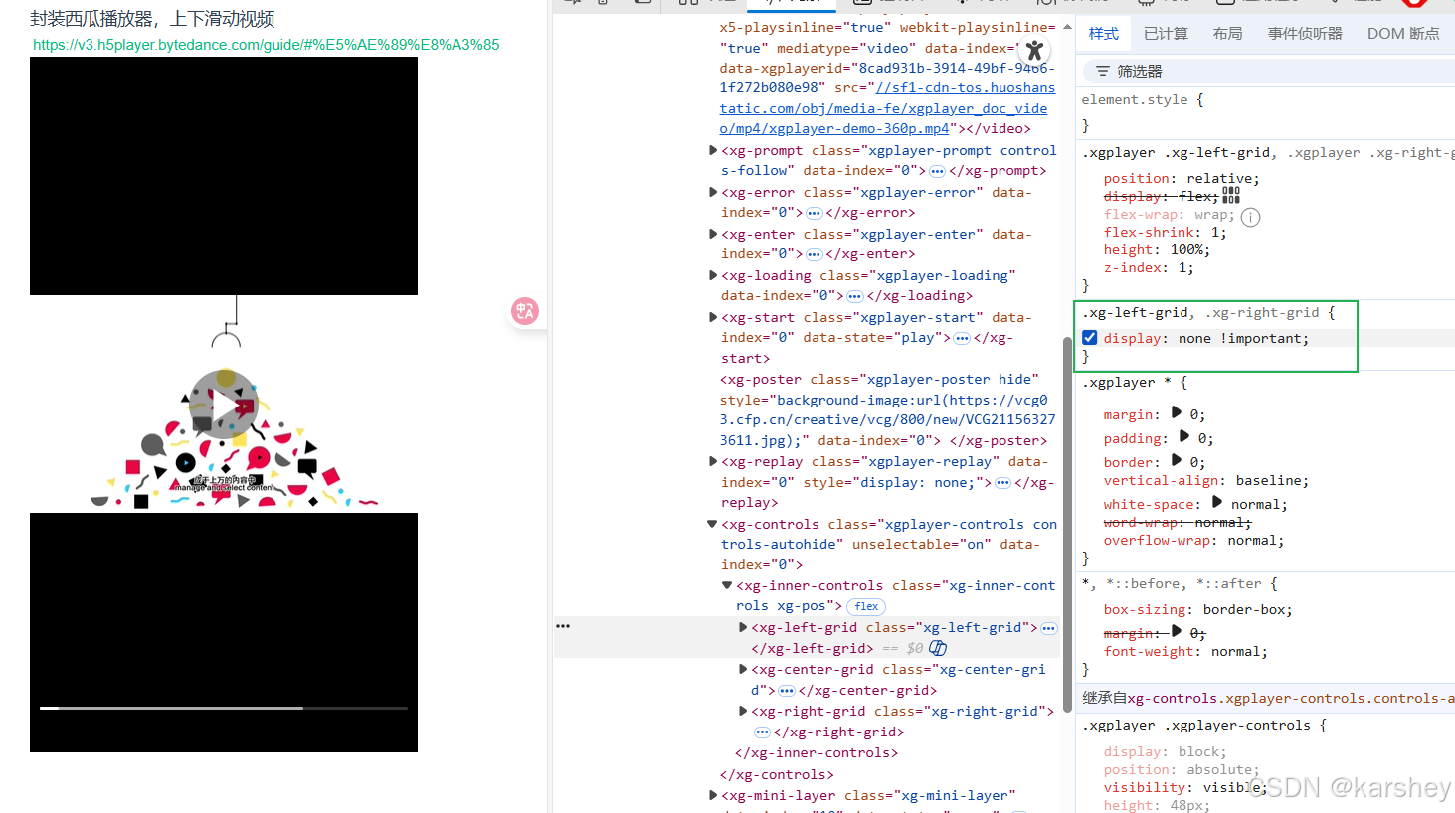
Task: Open the v3.h5player.bytedance.com guide link
Action: (x=267, y=45)
